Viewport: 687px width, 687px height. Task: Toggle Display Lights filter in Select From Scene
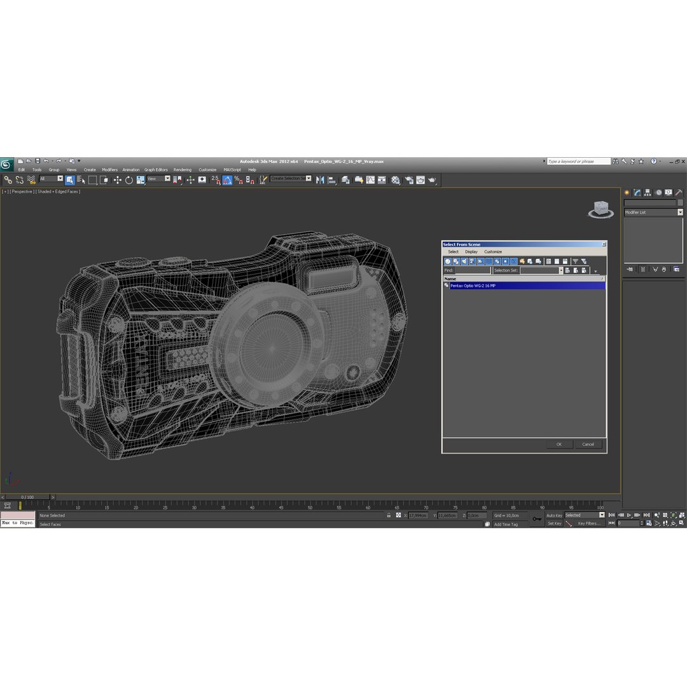pyautogui.click(x=464, y=261)
